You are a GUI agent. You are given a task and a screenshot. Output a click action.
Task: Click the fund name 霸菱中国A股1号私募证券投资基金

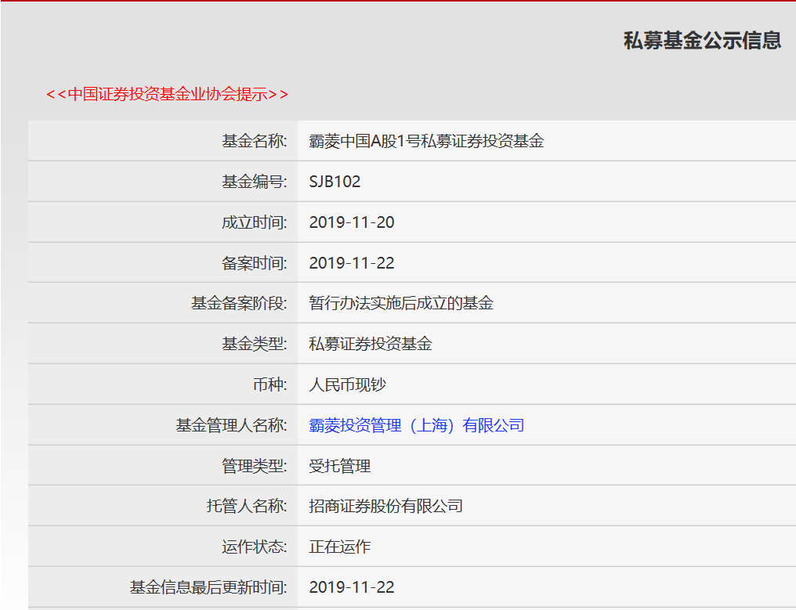pos(426,141)
